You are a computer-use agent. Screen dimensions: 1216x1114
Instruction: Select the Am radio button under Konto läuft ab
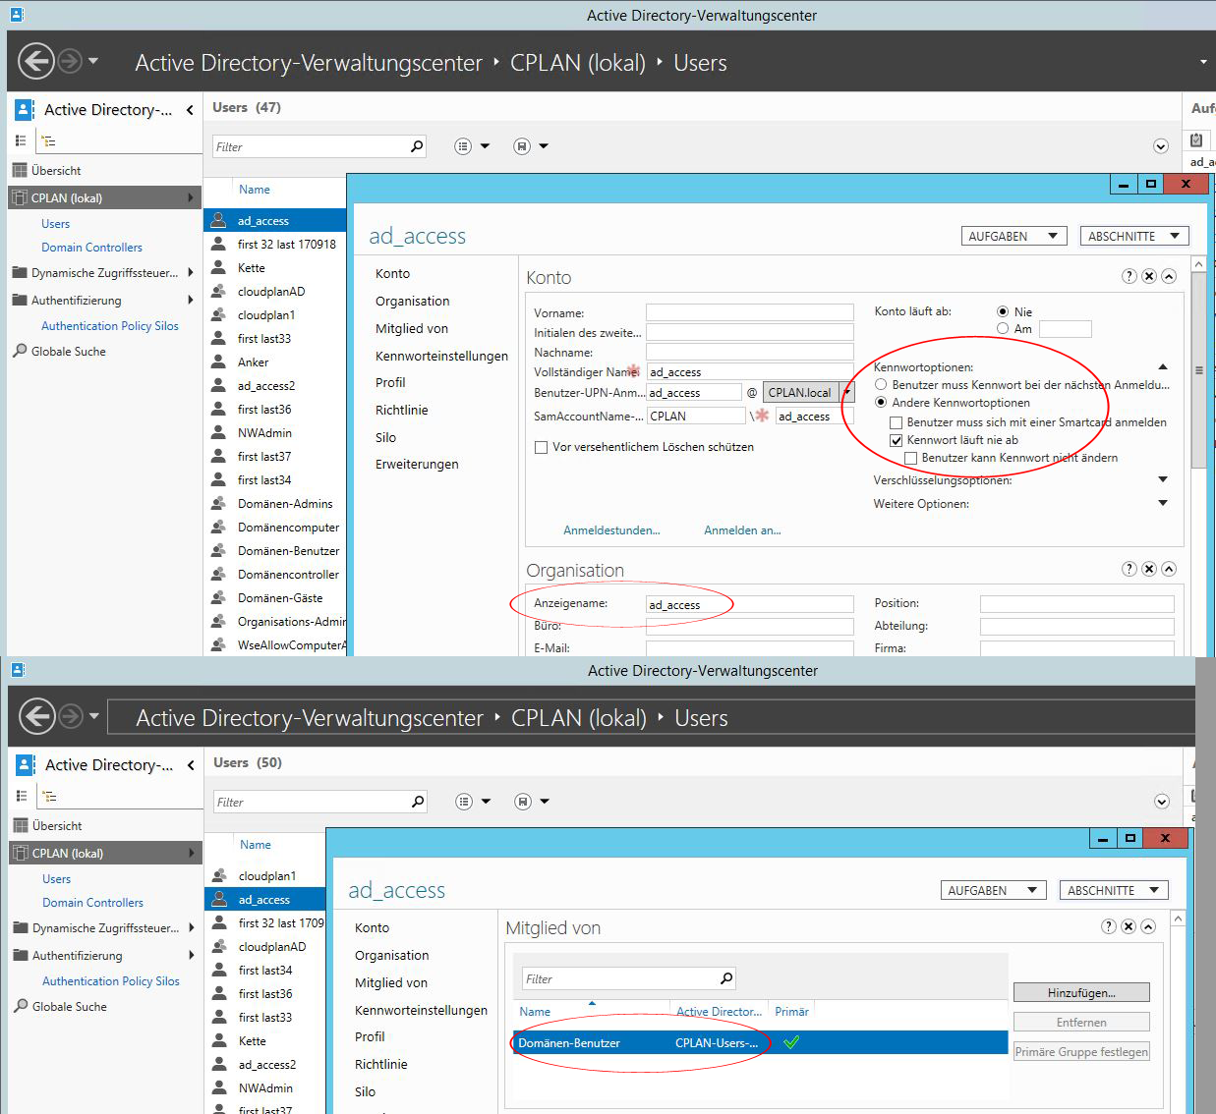coord(1004,328)
